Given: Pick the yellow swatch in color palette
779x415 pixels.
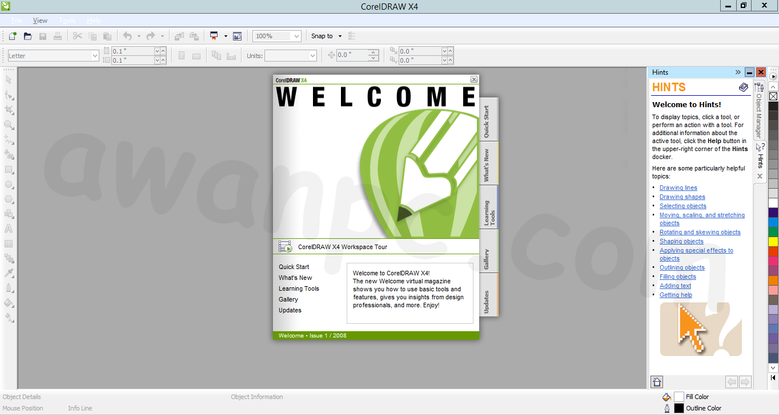Looking at the screenshot, I should click(773, 242).
